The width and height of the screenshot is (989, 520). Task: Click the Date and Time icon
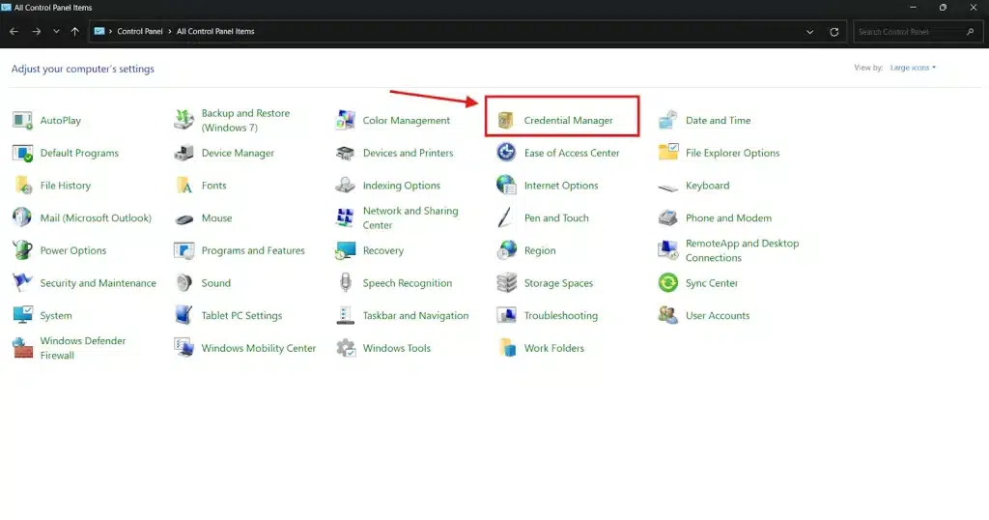[668, 120]
